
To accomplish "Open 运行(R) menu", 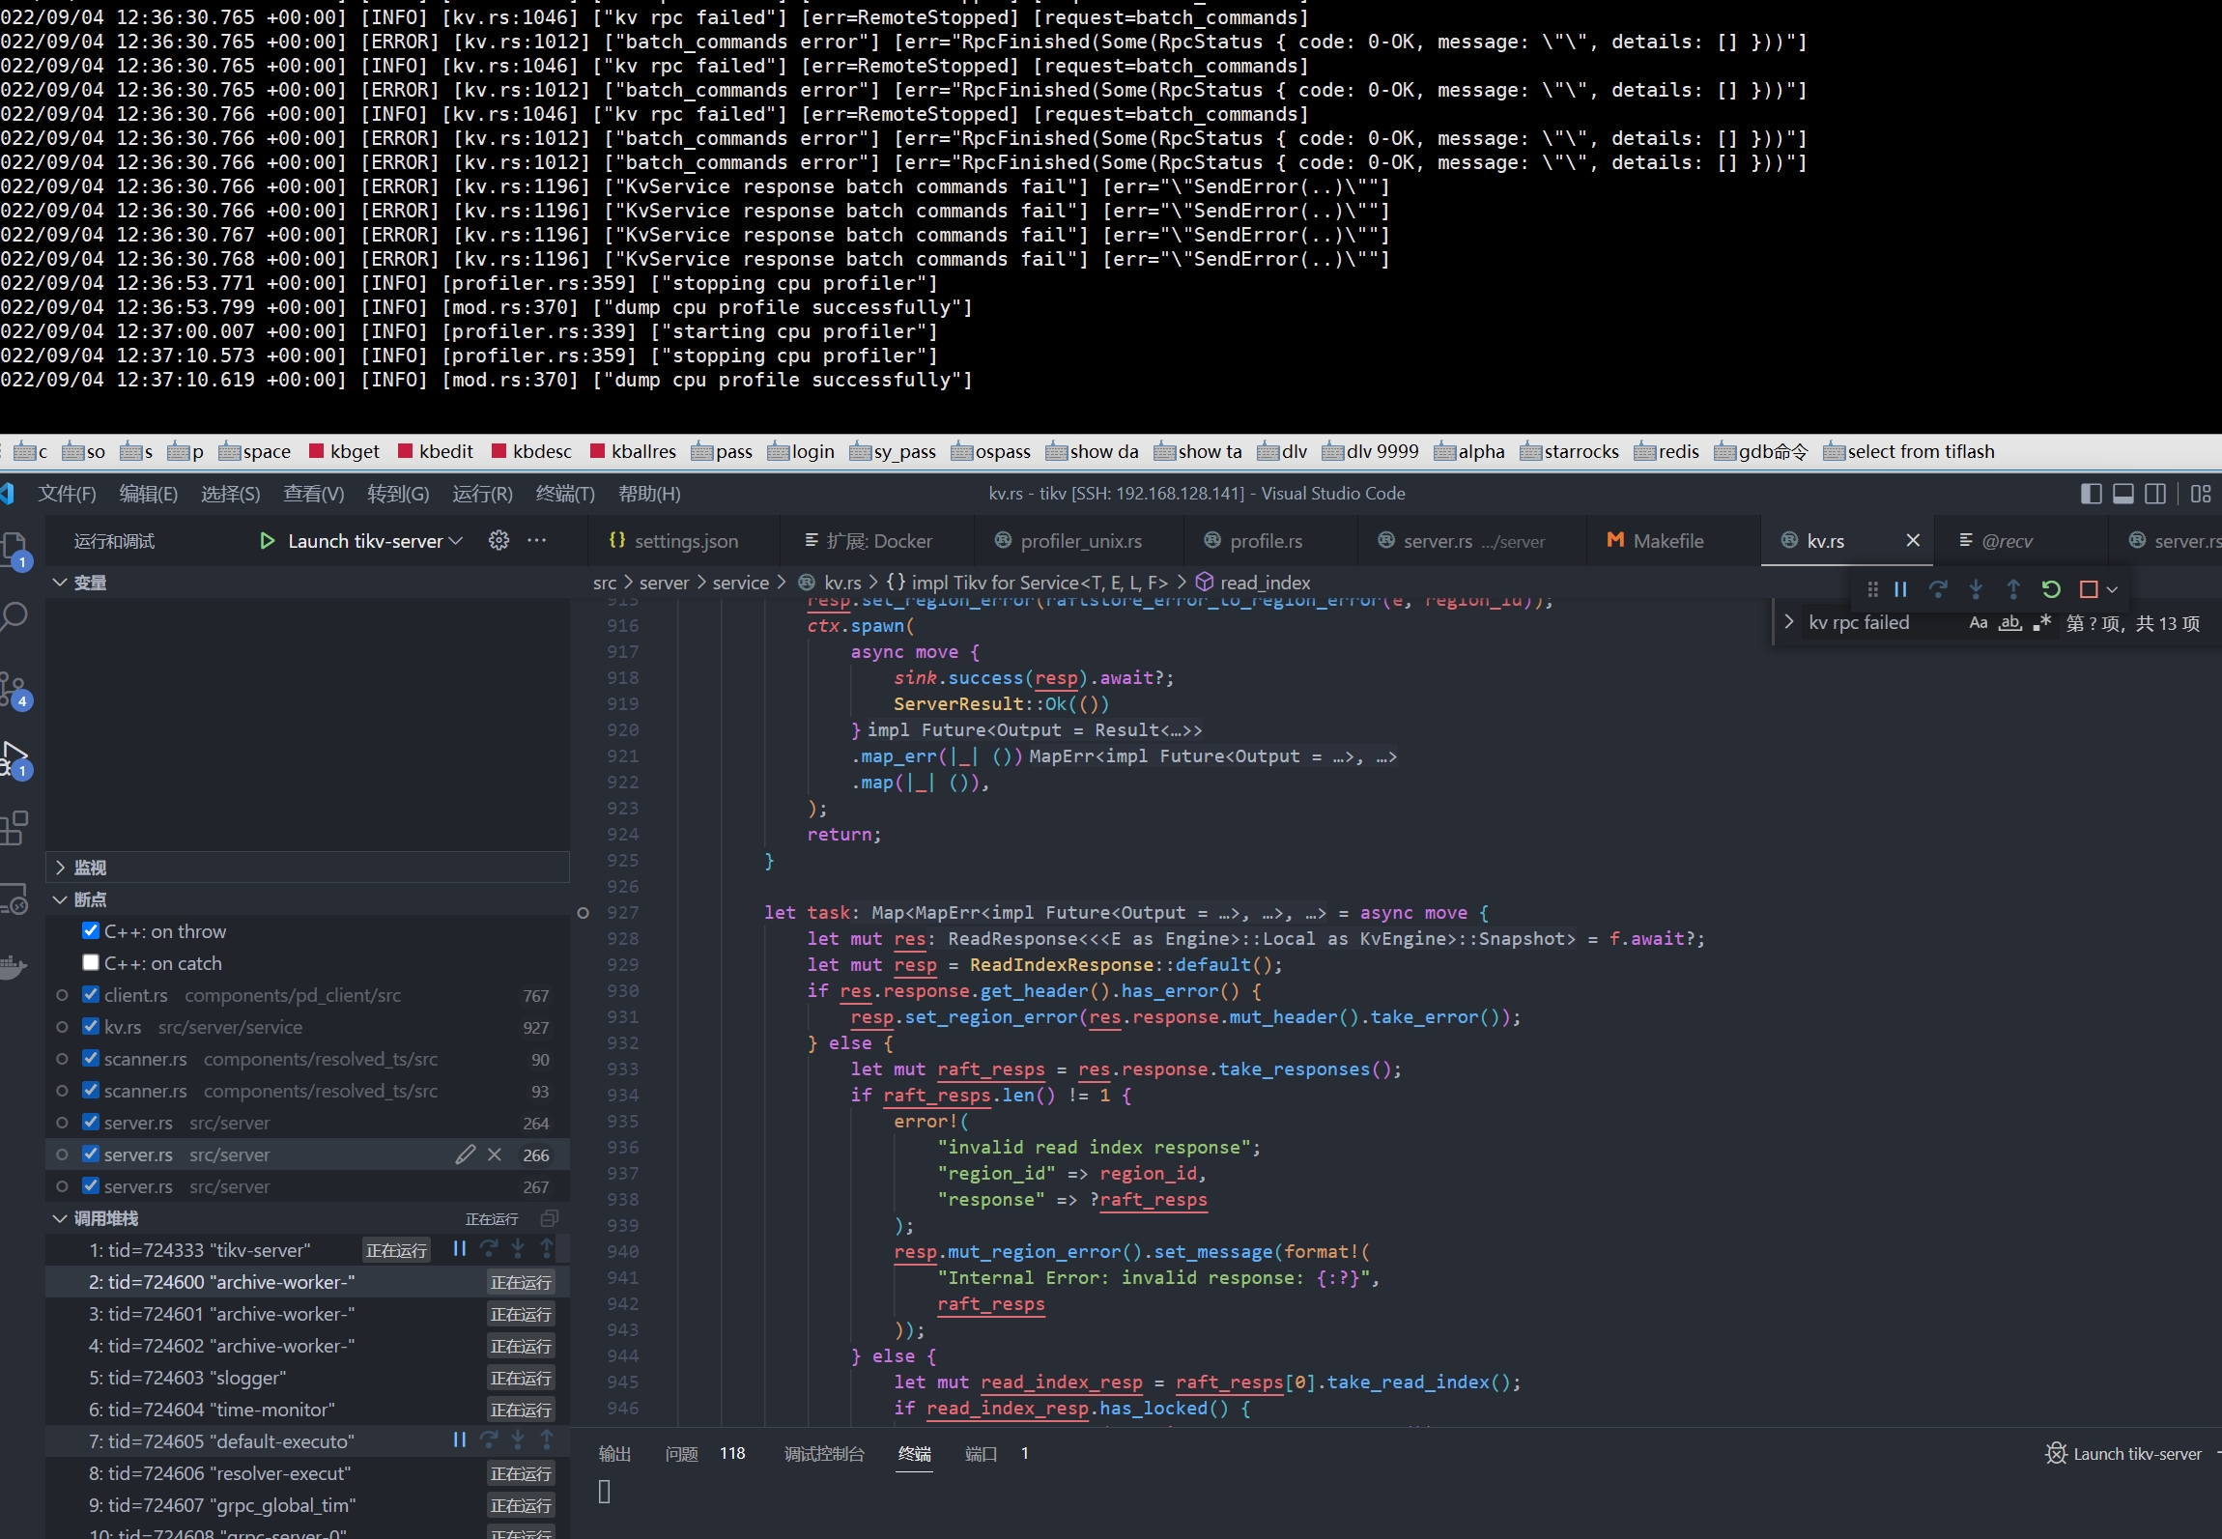I will click(x=482, y=494).
